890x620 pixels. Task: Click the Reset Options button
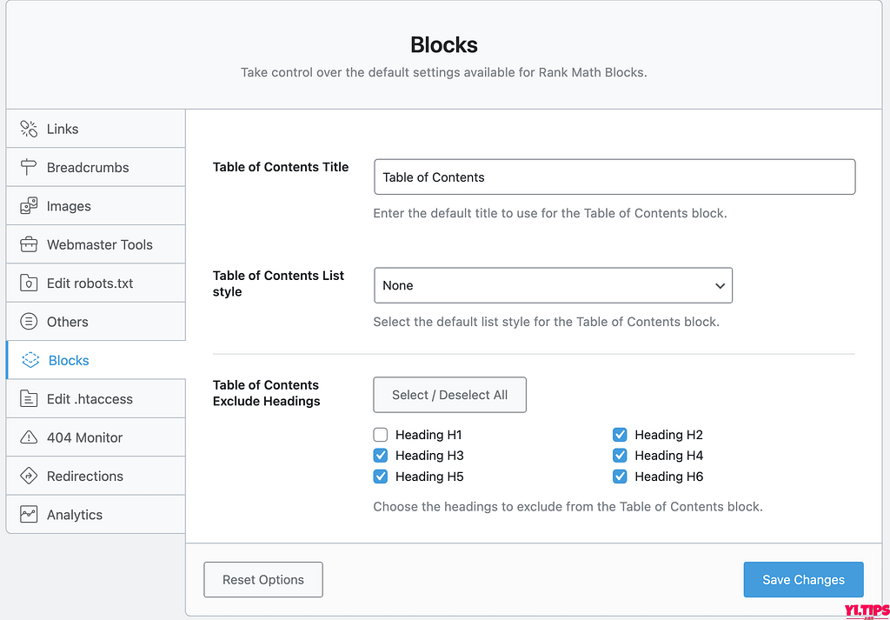tap(263, 580)
